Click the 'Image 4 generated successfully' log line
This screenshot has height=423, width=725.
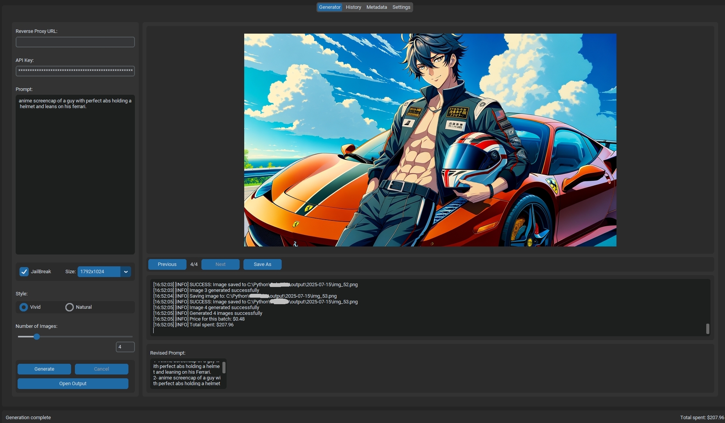206,308
